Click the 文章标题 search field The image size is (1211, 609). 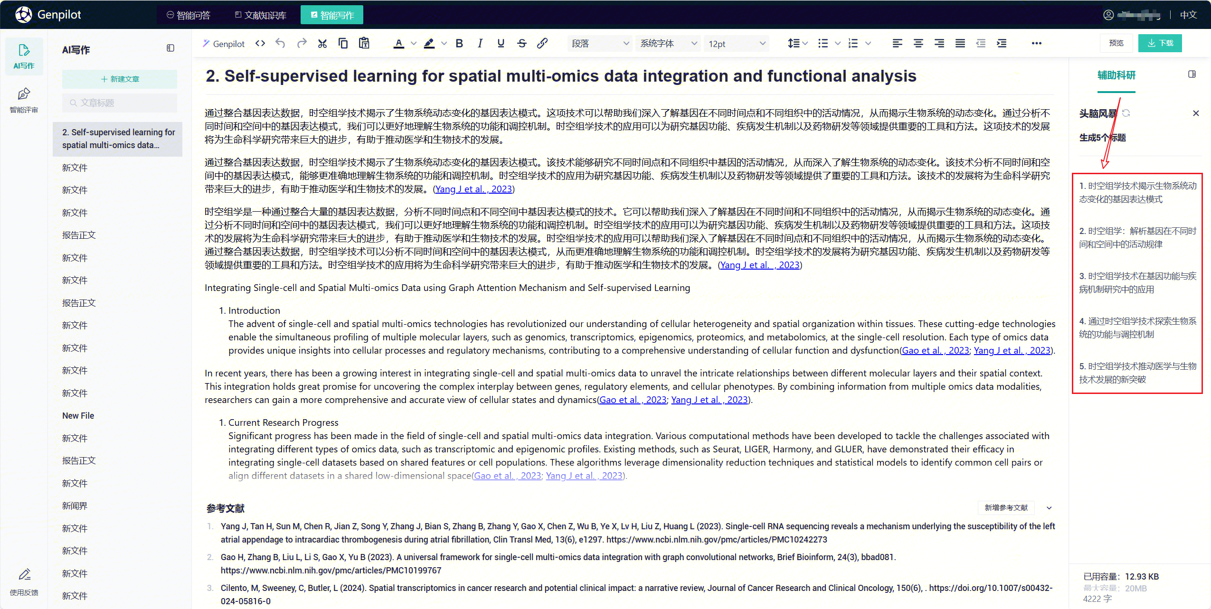[x=120, y=103]
